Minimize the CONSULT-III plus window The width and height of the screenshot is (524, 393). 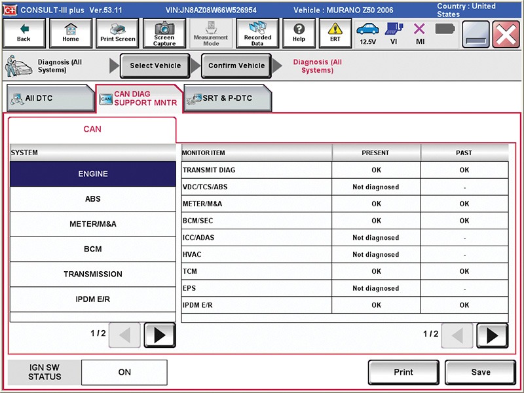[x=476, y=34]
